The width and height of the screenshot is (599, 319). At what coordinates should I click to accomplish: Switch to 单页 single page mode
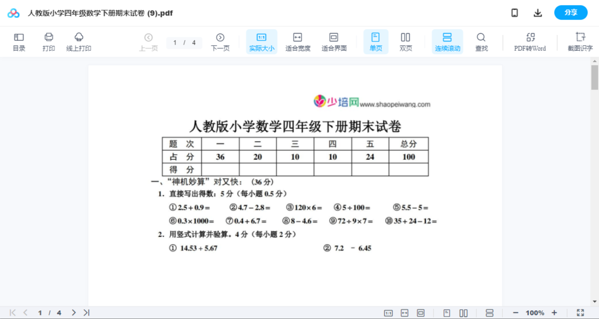point(376,41)
